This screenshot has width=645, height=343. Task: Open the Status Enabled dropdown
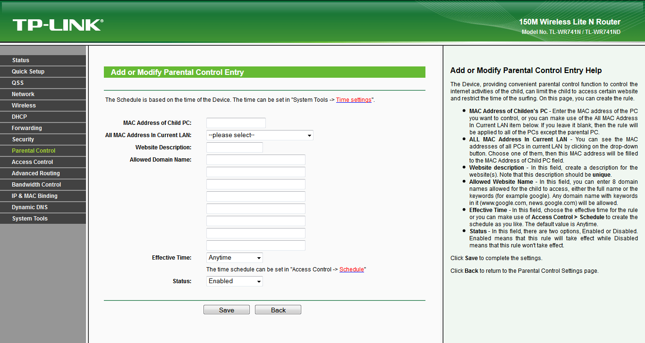click(235, 281)
